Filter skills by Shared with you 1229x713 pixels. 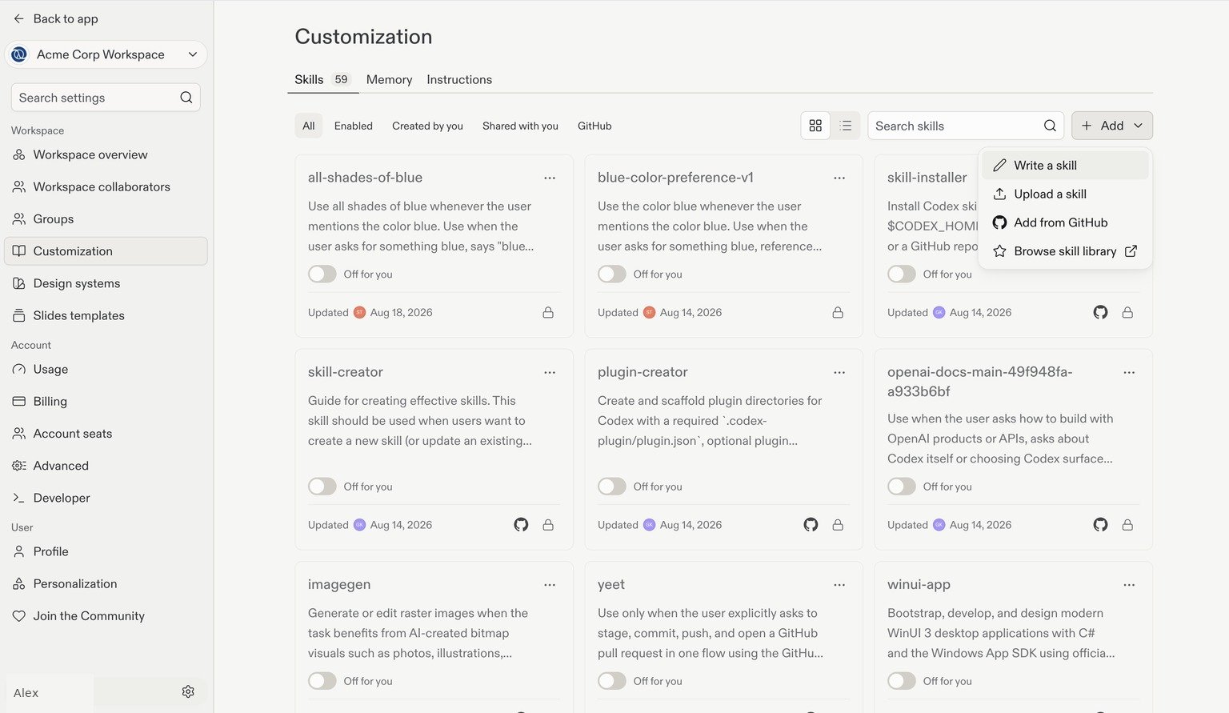pyautogui.click(x=520, y=126)
